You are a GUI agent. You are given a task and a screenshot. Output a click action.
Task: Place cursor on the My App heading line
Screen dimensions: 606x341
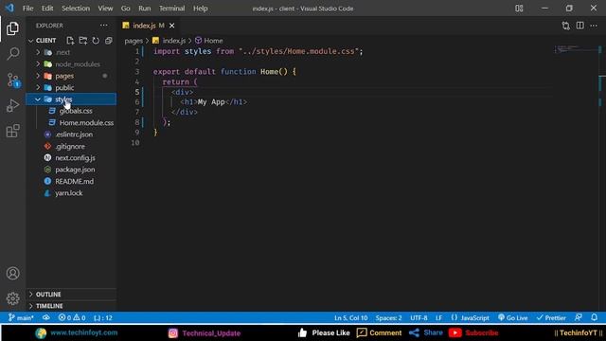click(213, 102)
